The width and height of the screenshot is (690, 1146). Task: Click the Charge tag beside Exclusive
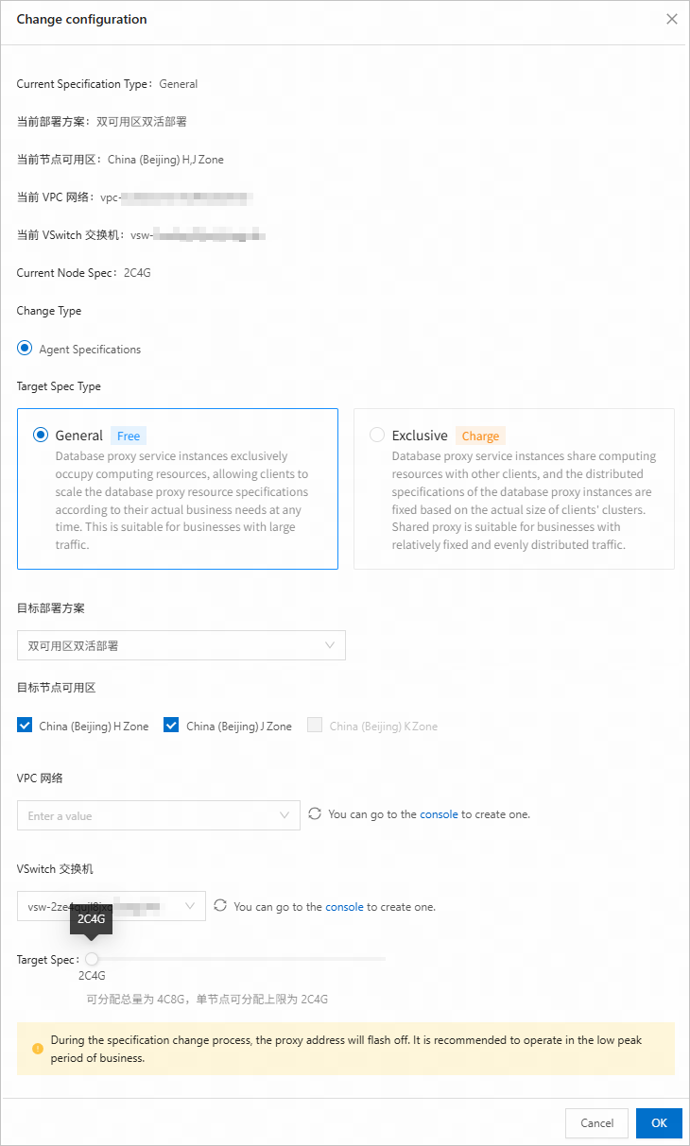tap(480, 436)
